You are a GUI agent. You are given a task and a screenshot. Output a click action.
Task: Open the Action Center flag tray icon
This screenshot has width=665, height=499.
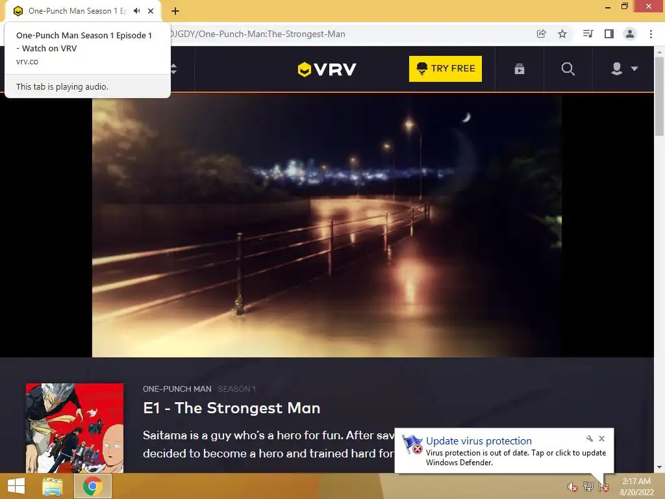tap(604, 487)
